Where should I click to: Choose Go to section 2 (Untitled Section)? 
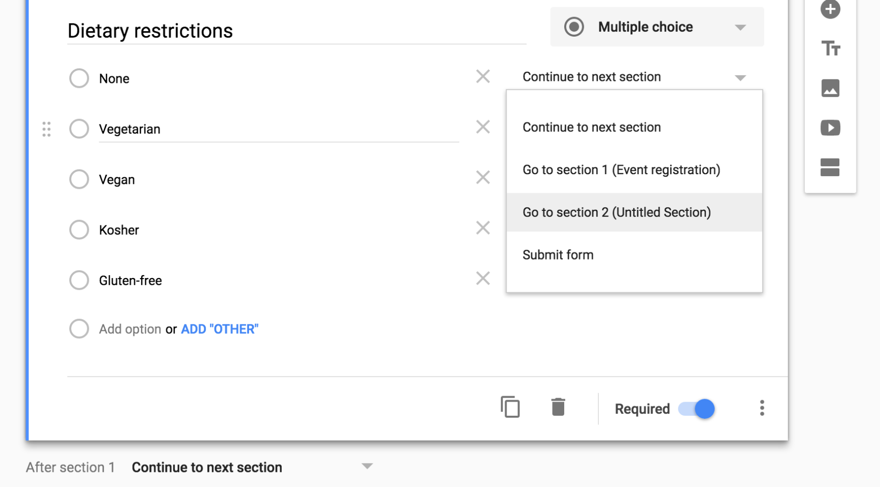616,212
